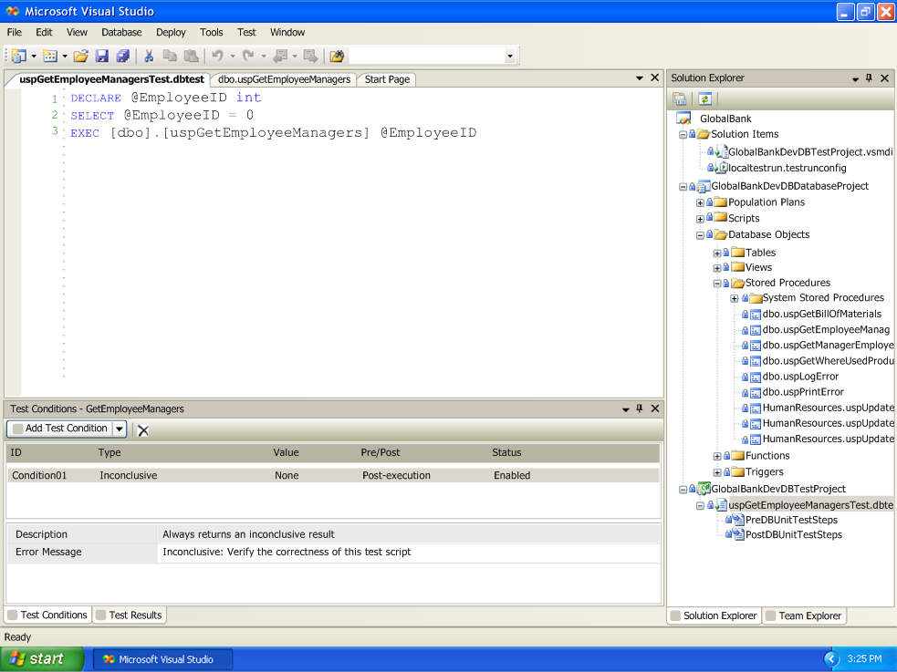Click the Find combo box input field
This screenshot has height=672, width=897.
tap(427, 56)
